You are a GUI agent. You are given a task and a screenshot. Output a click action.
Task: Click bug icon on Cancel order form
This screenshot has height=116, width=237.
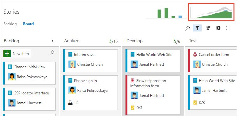click(x=195, y=55)
